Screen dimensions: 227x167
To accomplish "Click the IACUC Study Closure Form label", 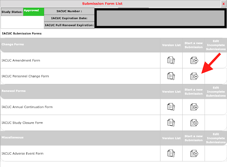I will tap(22, 123).
